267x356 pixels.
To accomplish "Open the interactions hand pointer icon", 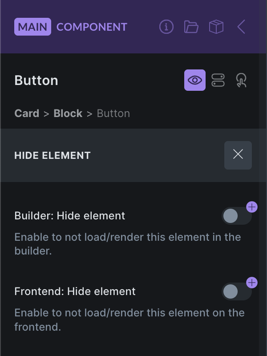I will coord(241,80).
